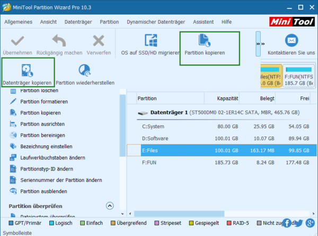Click the GPT/Primär legend color swatch
The image size is (318, 236).
11,223
